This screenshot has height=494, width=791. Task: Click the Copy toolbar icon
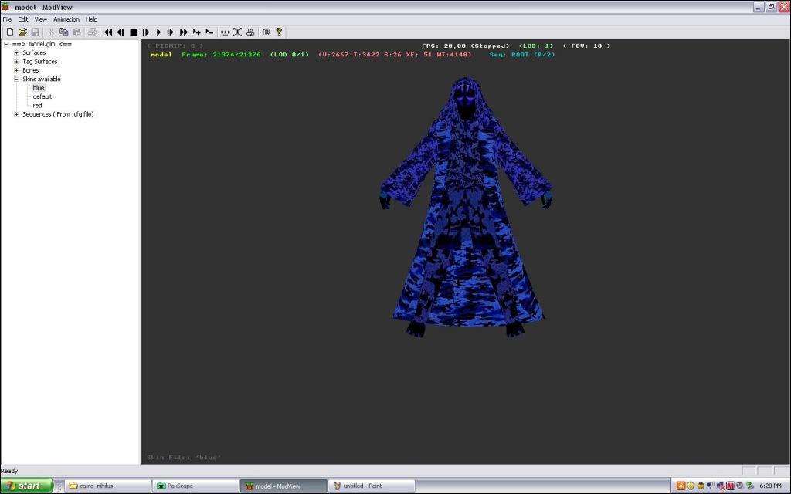[x=64, y=32]
